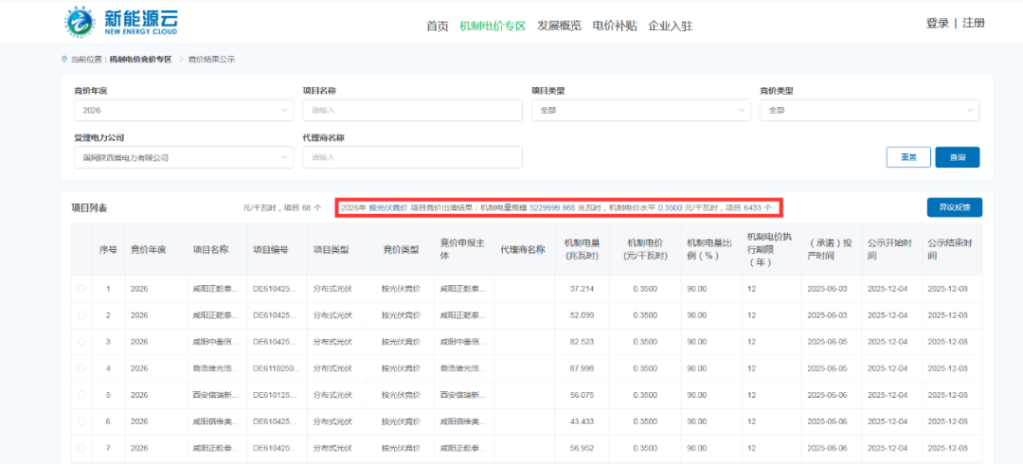Image resolution: width=1023 pixels, height=464 pixels.
Task: Open 发展概览 in top navigation
Action: pyautogui.click(x=559, y=26)
